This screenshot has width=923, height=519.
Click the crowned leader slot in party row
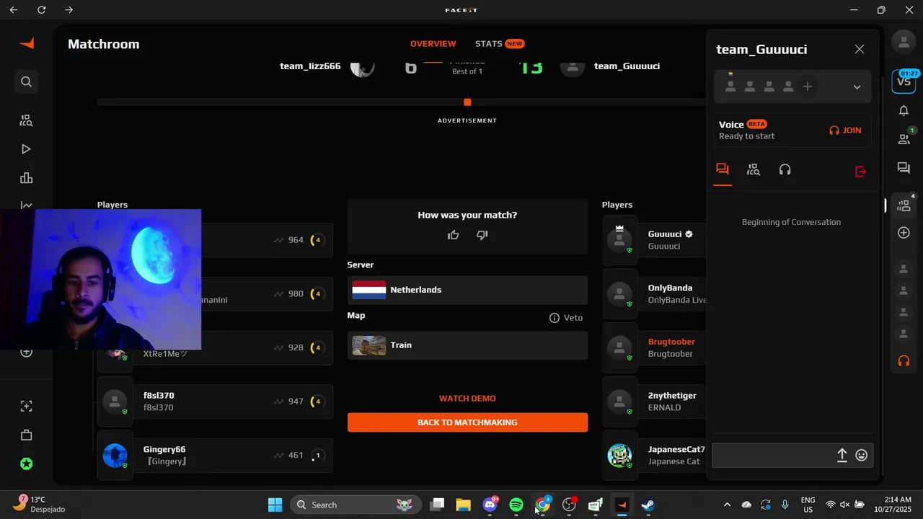point(730,85)
